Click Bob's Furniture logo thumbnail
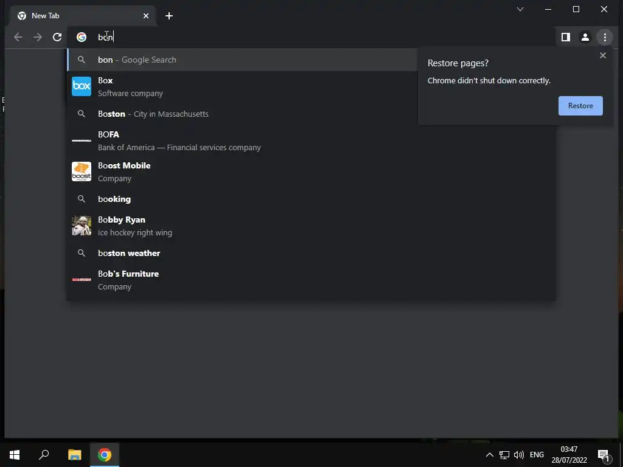623x467 pixels. point(82,280)
